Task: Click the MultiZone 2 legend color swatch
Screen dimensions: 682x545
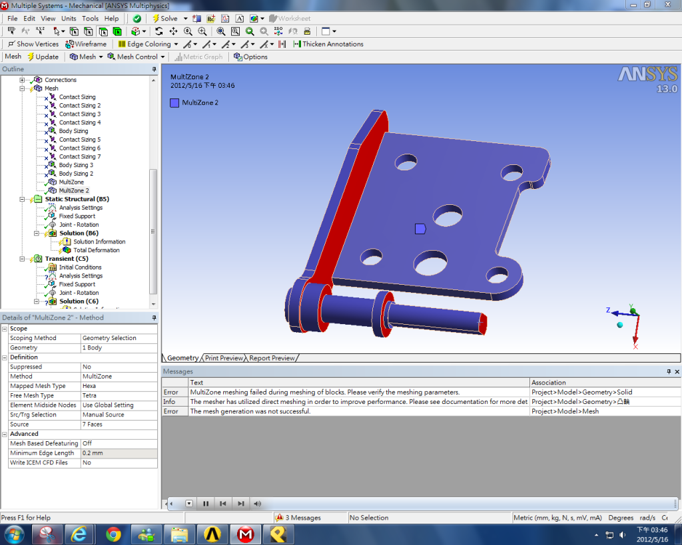Action: (174, 102)
